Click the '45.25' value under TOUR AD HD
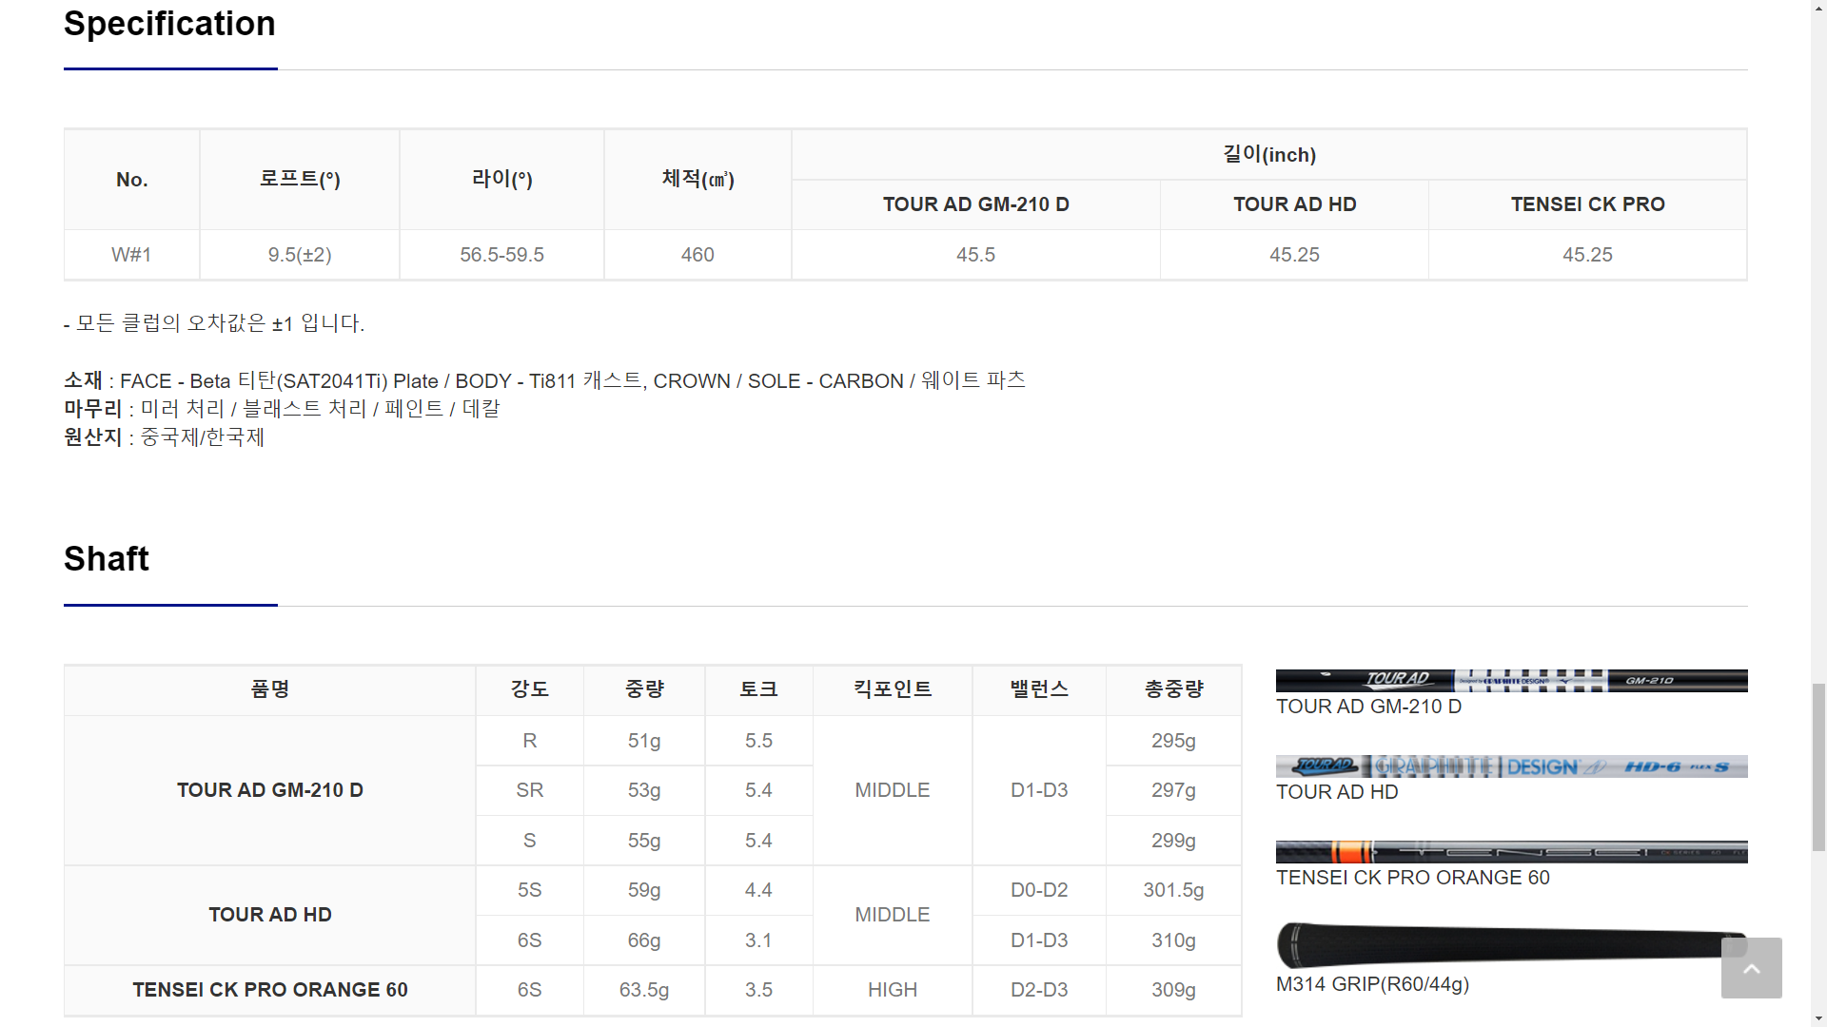The height and width of the screenshot is (1027, 1827). 1295,255
